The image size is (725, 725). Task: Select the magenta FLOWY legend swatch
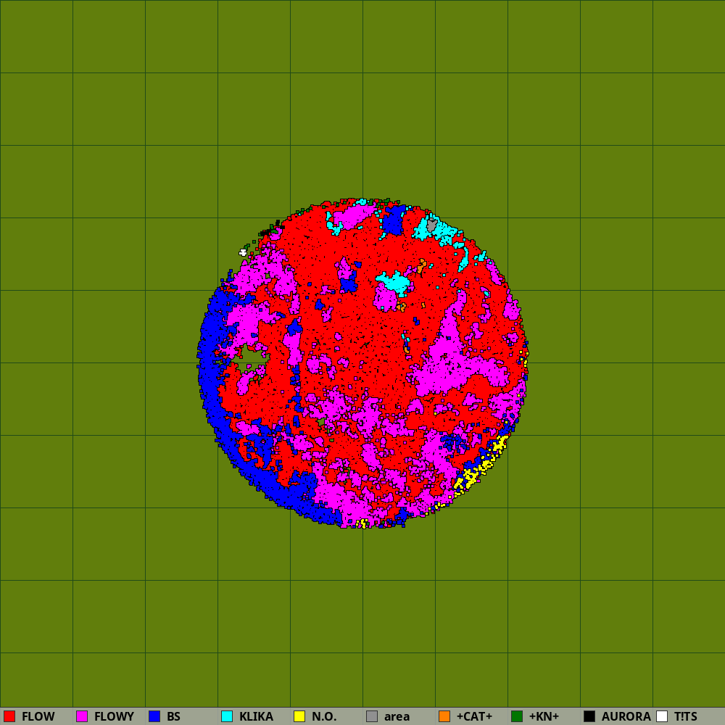pyautogui.click(x=82, y=716)
